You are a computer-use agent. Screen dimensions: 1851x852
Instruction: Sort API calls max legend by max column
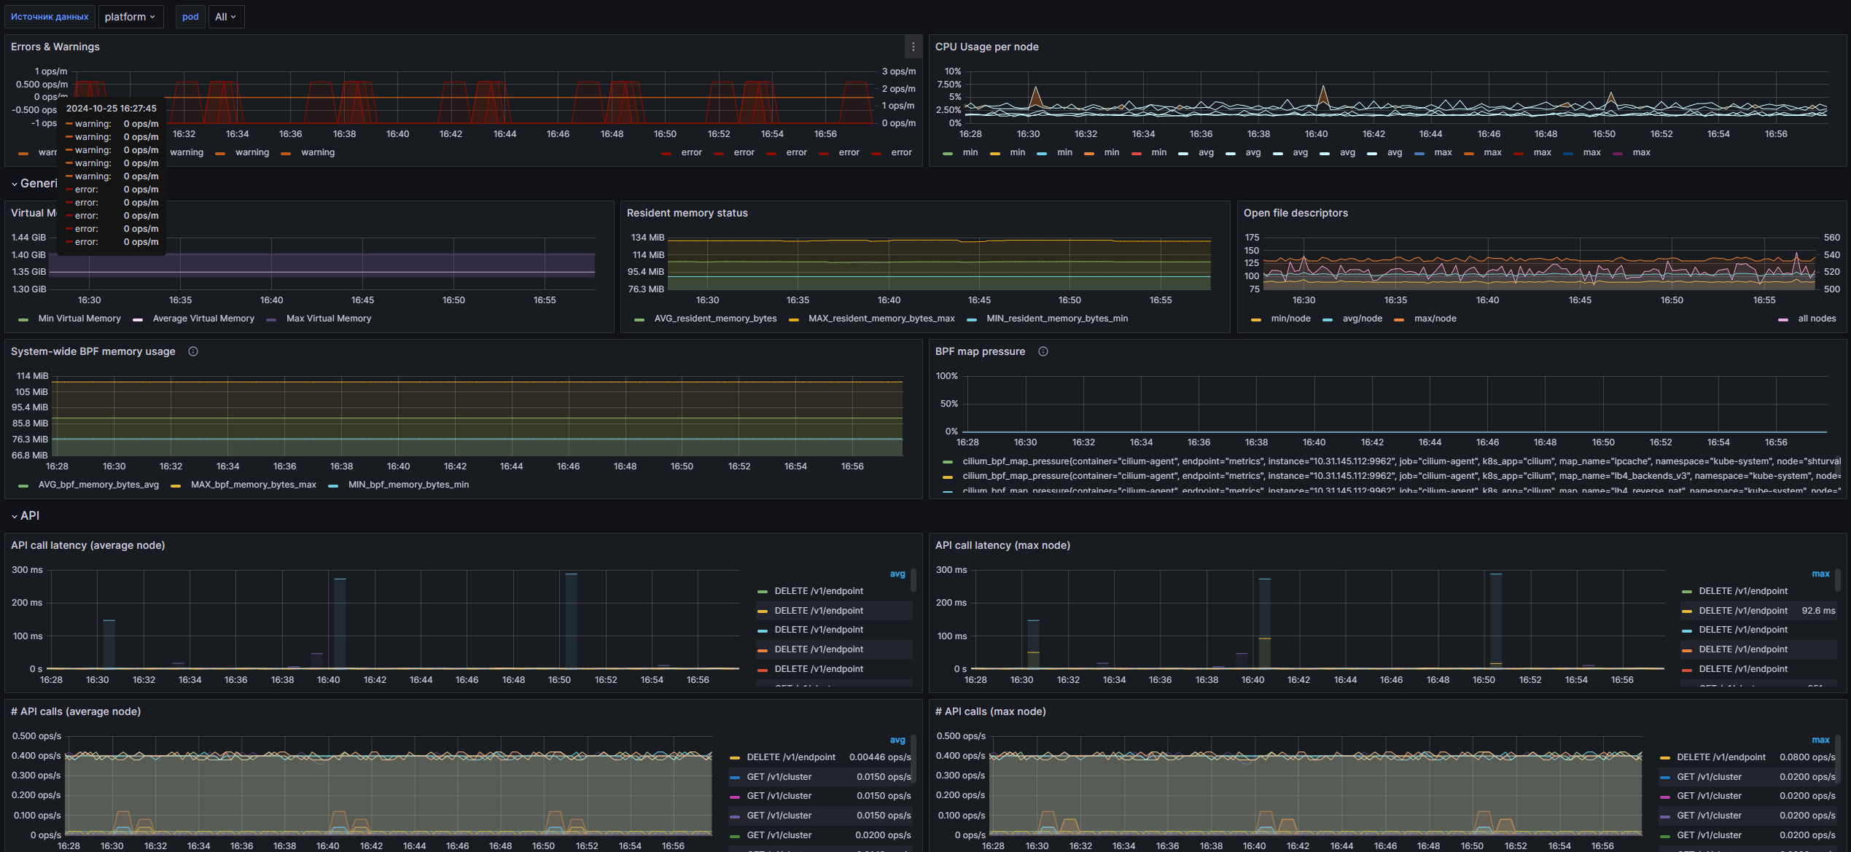pos(1820,740)
